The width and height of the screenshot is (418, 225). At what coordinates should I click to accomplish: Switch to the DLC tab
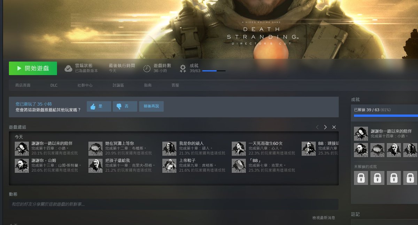(54, 85)
